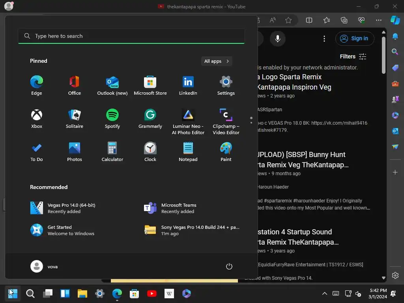The image size is (404, 303).
Task: Open Edge Settings and more menu
Action: [378, 20]
